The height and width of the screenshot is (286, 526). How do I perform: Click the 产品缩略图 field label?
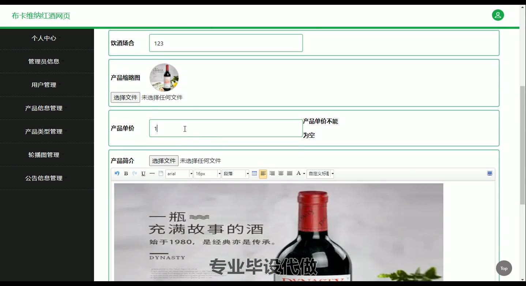[125, 78]
